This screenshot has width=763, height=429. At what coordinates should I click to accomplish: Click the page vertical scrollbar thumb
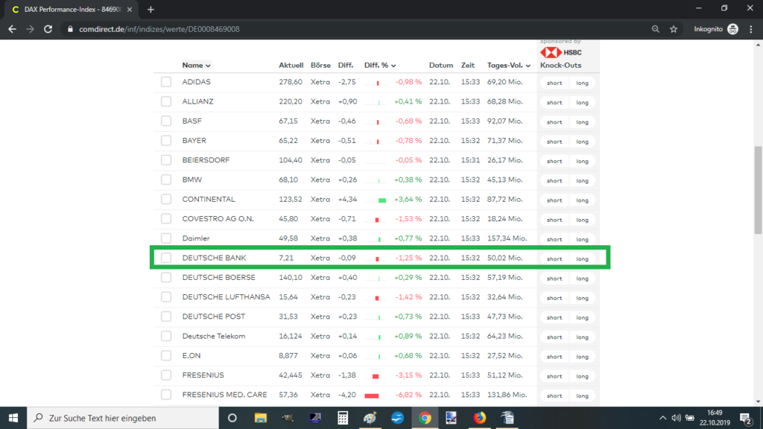[758, 189]
